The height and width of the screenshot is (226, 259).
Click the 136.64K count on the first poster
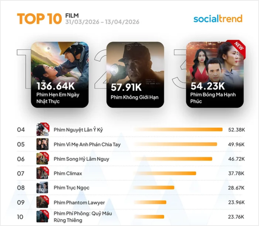point(55,87)
